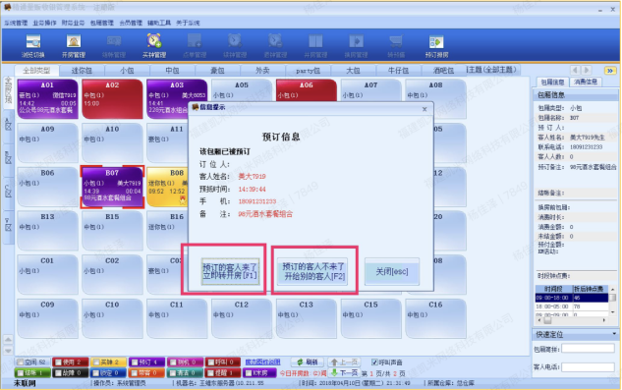Toggle the 使用 2 filter checkbox
Screen dimensions: 622x390
[58, 362]
